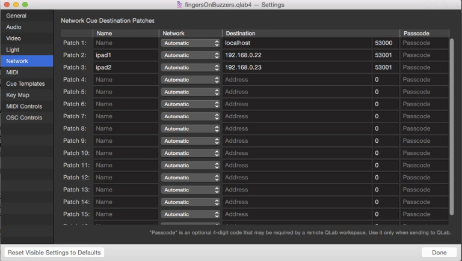Select Cue Templates in the sidebar
This screenshot has width=462, height=261.
(25, 84)
